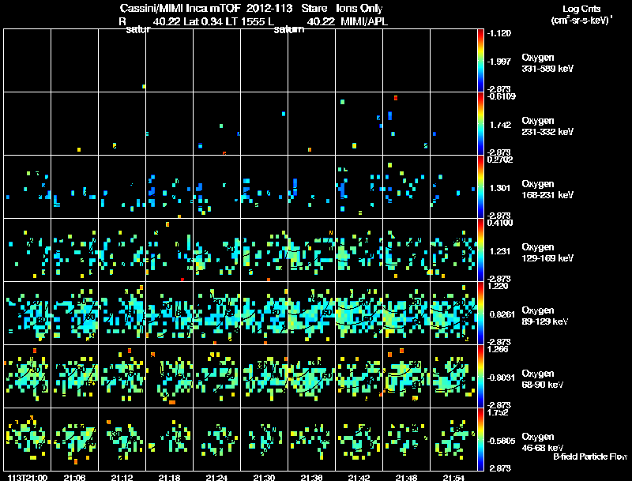Screen dimensions: 632x481
Task: Click the -1.120 colorbar maximum value
Action: coord(499,33)
